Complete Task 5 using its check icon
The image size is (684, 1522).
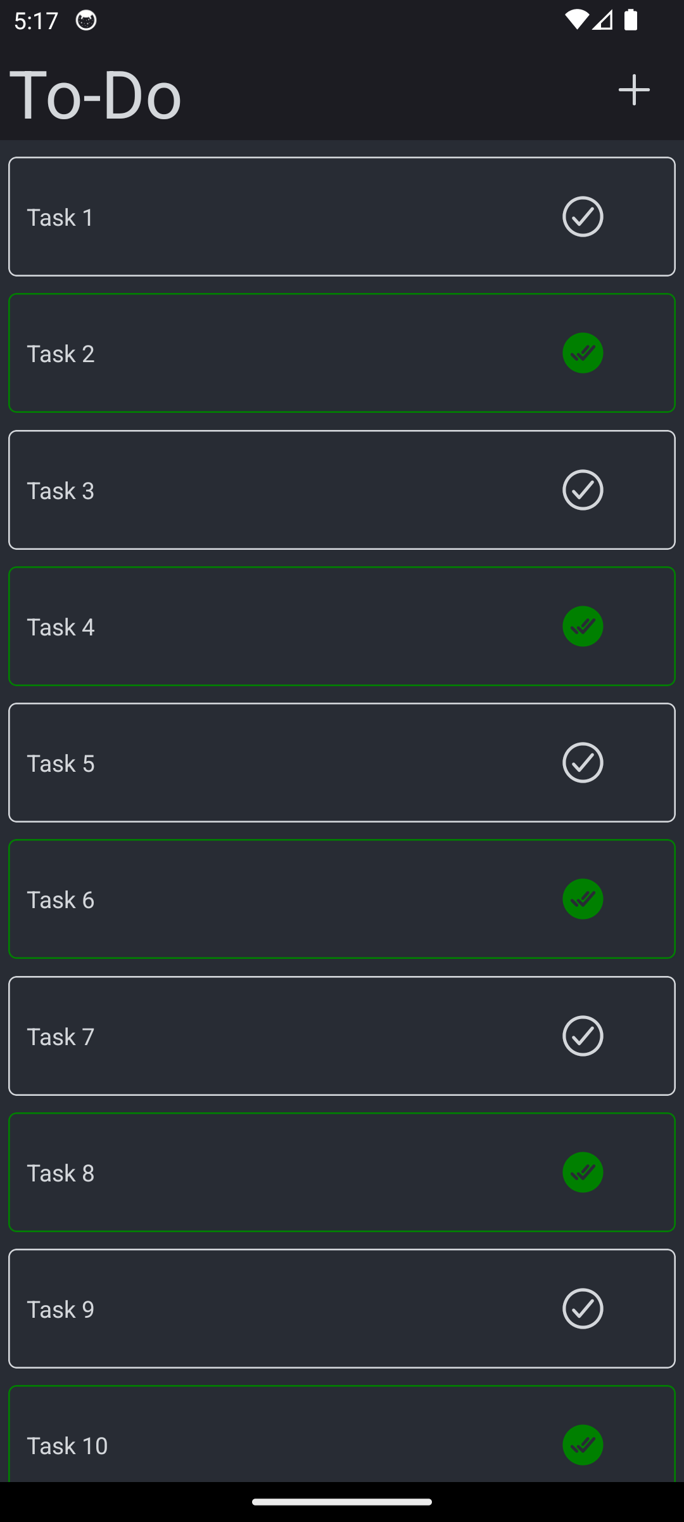tap(583, 762)
